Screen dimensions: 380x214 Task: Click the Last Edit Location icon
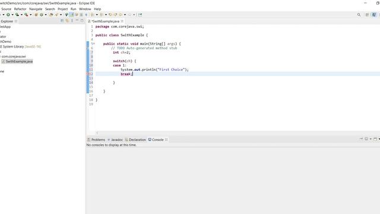coord(110,15)
